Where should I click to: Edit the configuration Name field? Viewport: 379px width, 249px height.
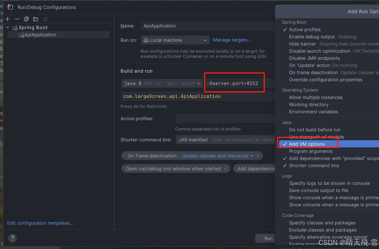(208, 26)
